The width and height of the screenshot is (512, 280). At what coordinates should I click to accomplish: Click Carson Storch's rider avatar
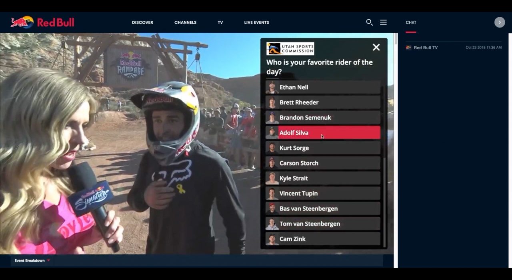click(272, 163)
